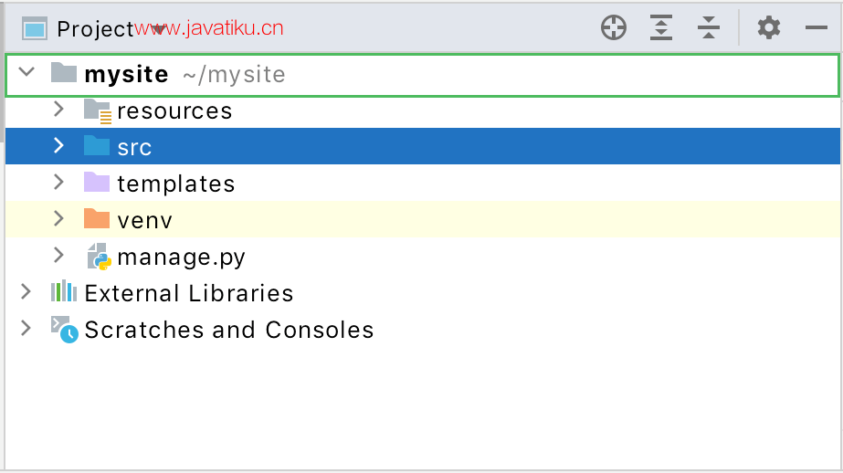Hide the Project tool window with minus icon
Screen dimensions: 843x473
816,28
